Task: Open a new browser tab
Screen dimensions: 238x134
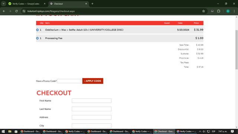Action: coord(92,4)
